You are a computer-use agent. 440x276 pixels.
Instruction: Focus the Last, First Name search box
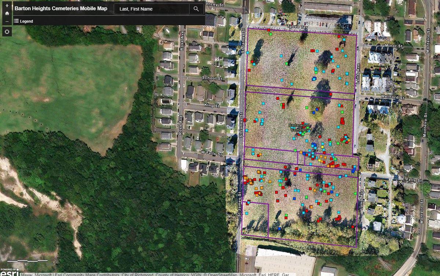click(x=152, y=9)
